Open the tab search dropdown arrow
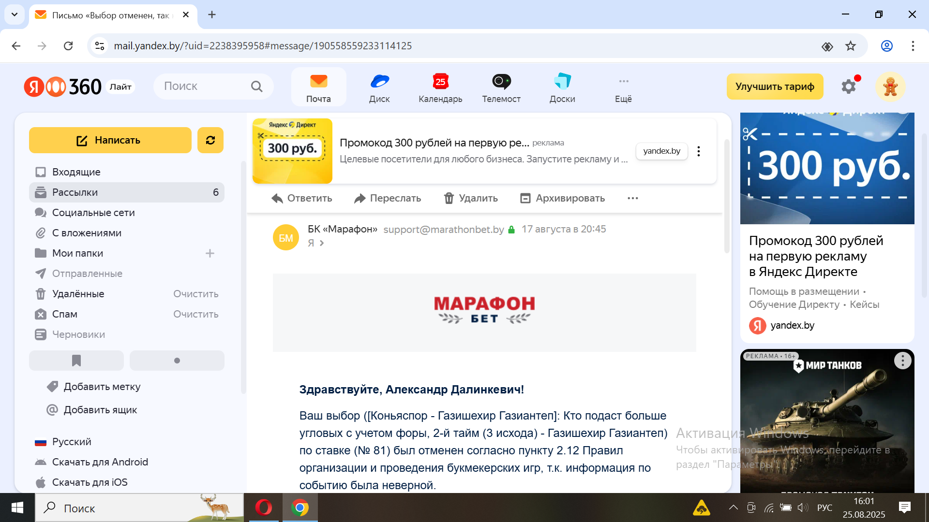The image size is (929, 522). pyautogui.click(x=15, y=14)
